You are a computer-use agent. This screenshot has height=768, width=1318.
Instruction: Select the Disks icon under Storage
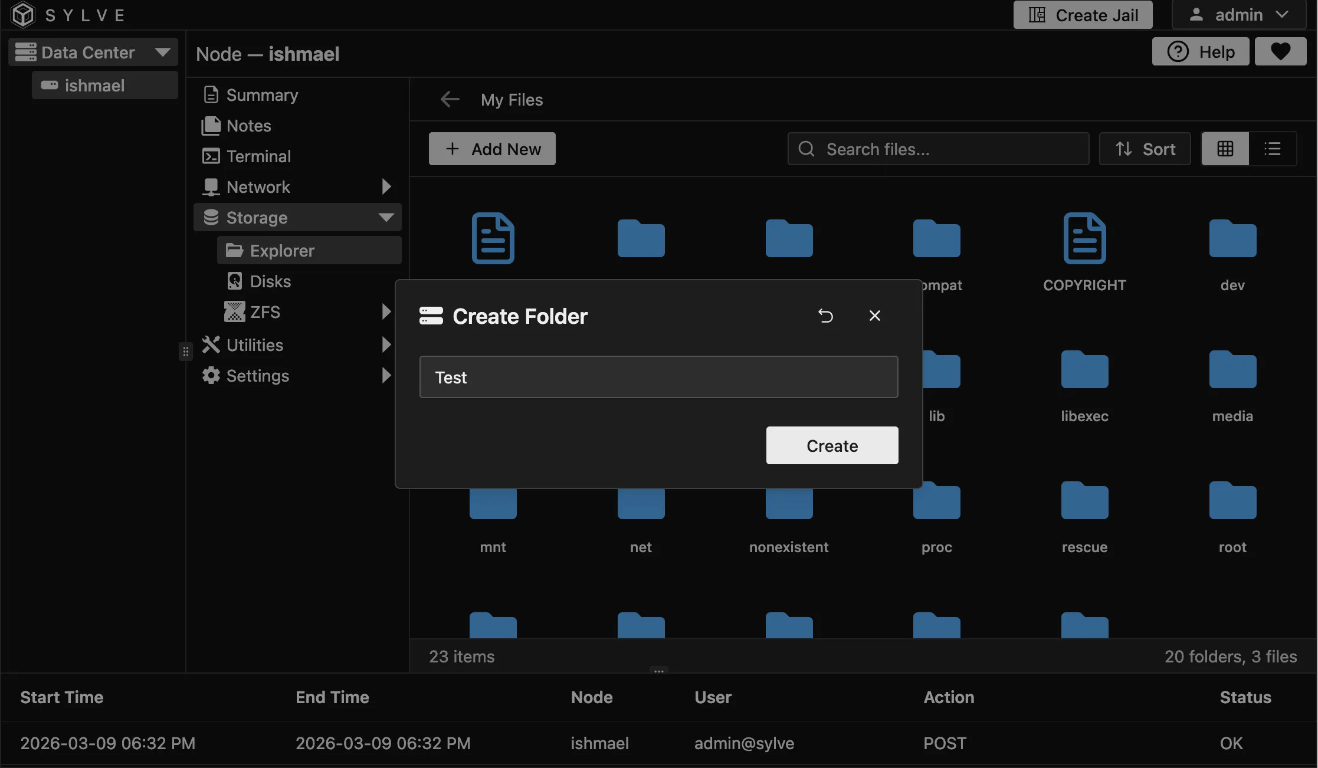tap(235, 281)
